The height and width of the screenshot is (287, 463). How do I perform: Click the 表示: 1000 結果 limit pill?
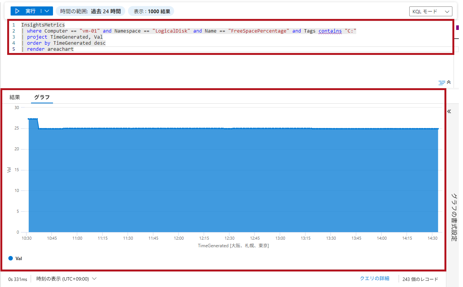point(151,11)
